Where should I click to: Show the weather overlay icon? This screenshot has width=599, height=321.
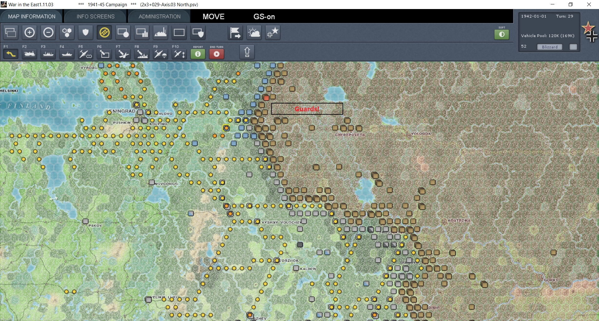(x=254, y=32)
